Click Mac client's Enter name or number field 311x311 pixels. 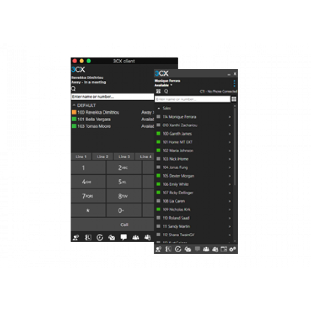112,96
